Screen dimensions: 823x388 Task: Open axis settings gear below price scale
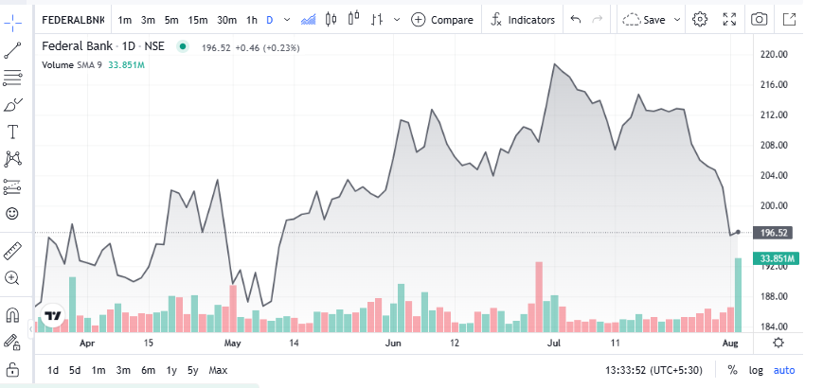[778, 343]
